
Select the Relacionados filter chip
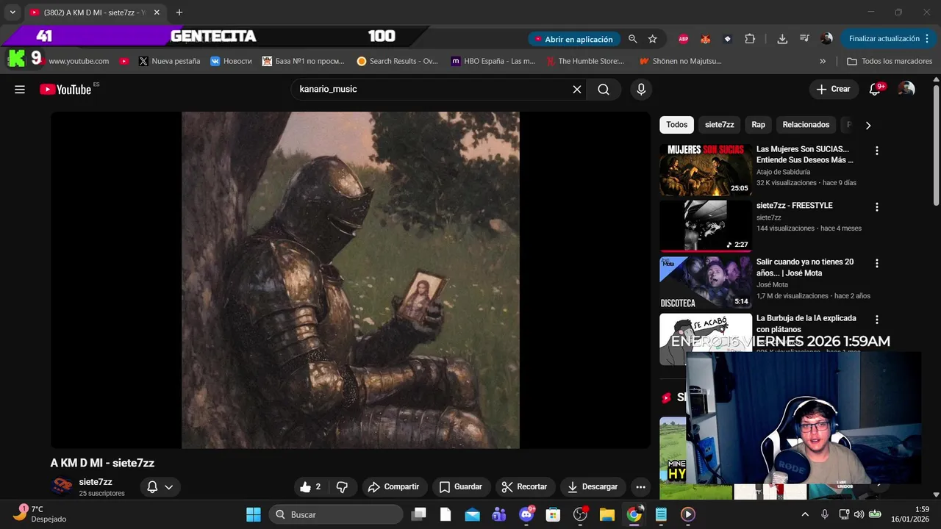pyautogui.click(x=806, y=125)
